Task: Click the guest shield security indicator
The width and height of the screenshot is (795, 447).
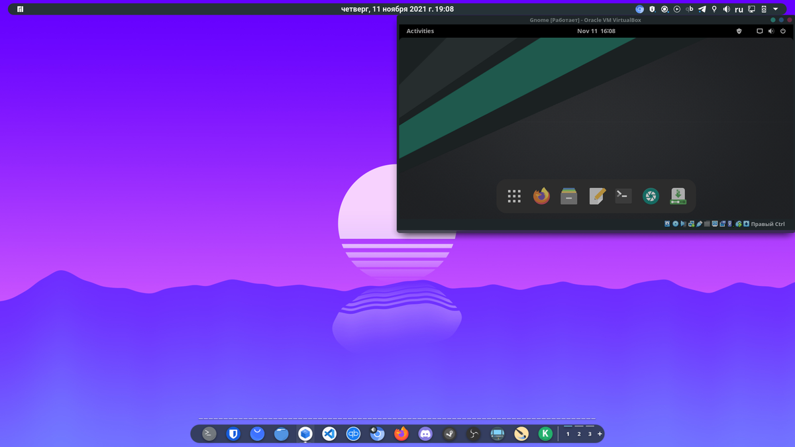Action: pos(739,31)
